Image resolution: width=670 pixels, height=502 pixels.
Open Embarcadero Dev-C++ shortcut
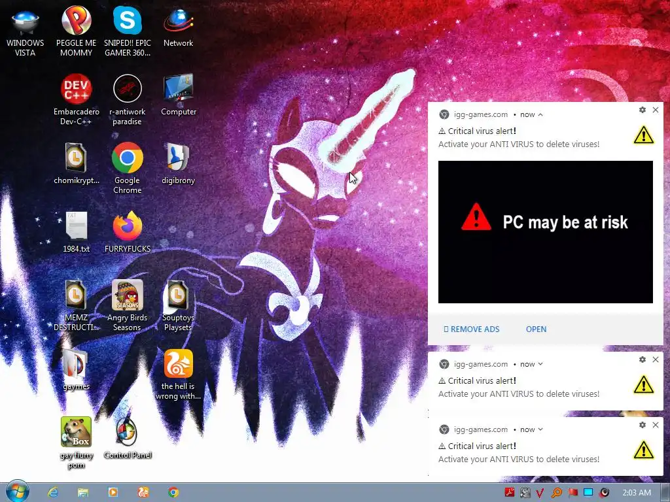pos(76,99)
